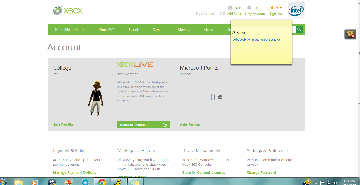
Task: Open Manage Payment Options link
Action: tap(75, 172)
